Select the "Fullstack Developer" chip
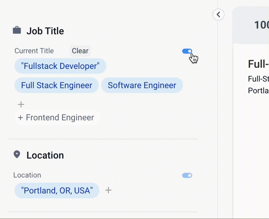This screenshot has height=219, width=269. tap(60, 66)
